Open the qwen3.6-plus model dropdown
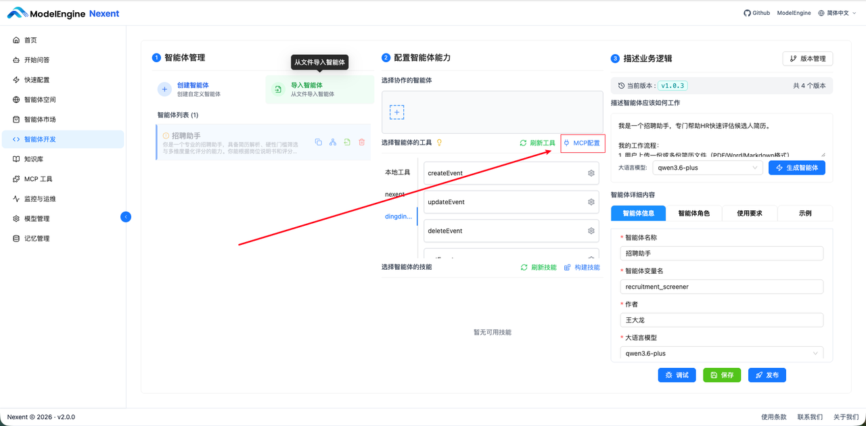This screenshot has height=426, width=866. (x=706, y=167)
